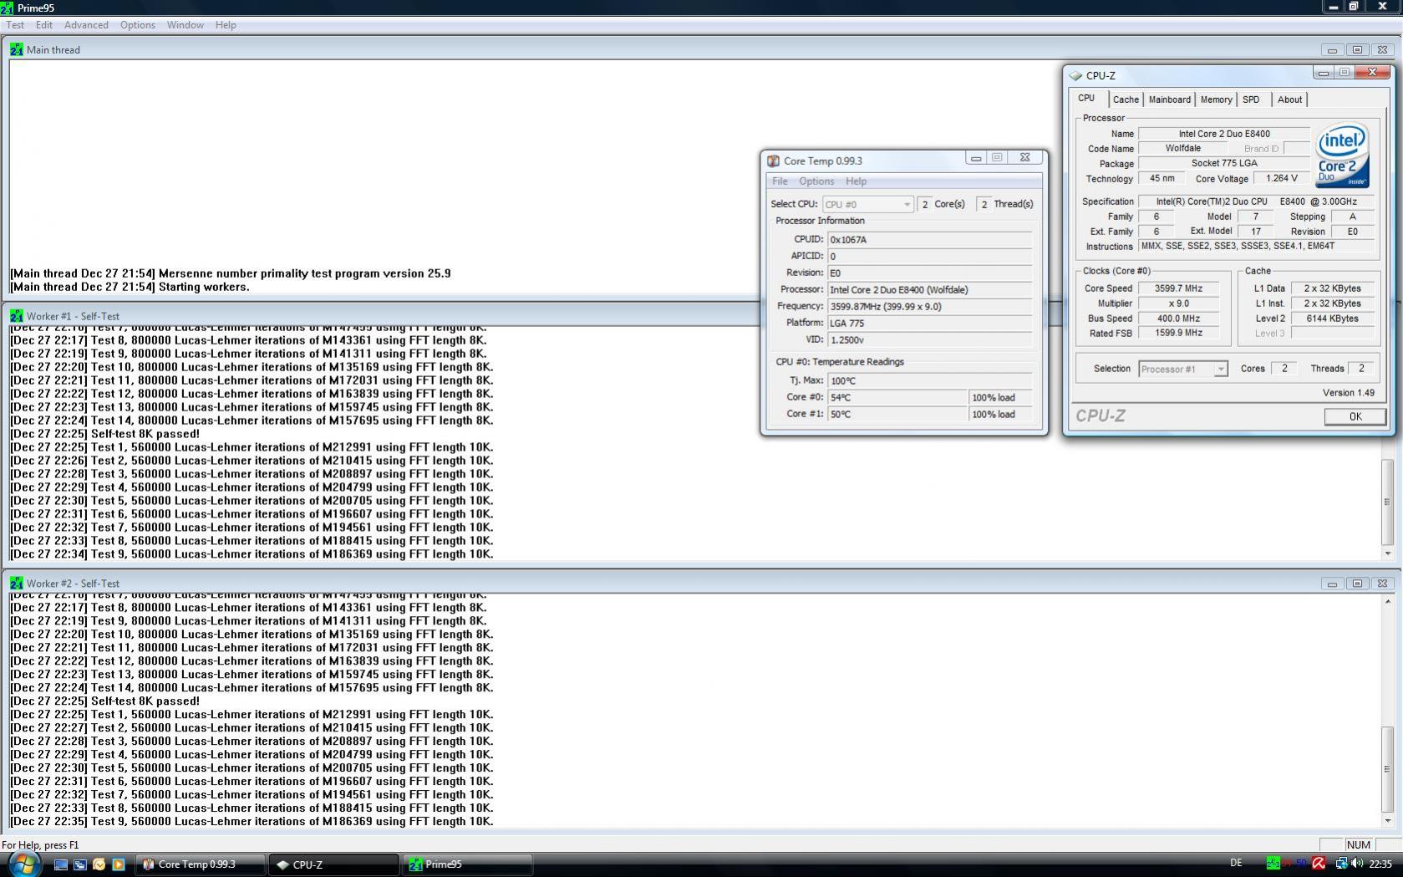Click Worker #2 vertical scrollbar thumb
Image resolution: width=1403 pixels, height=877 pixels.
point(1387,769)
